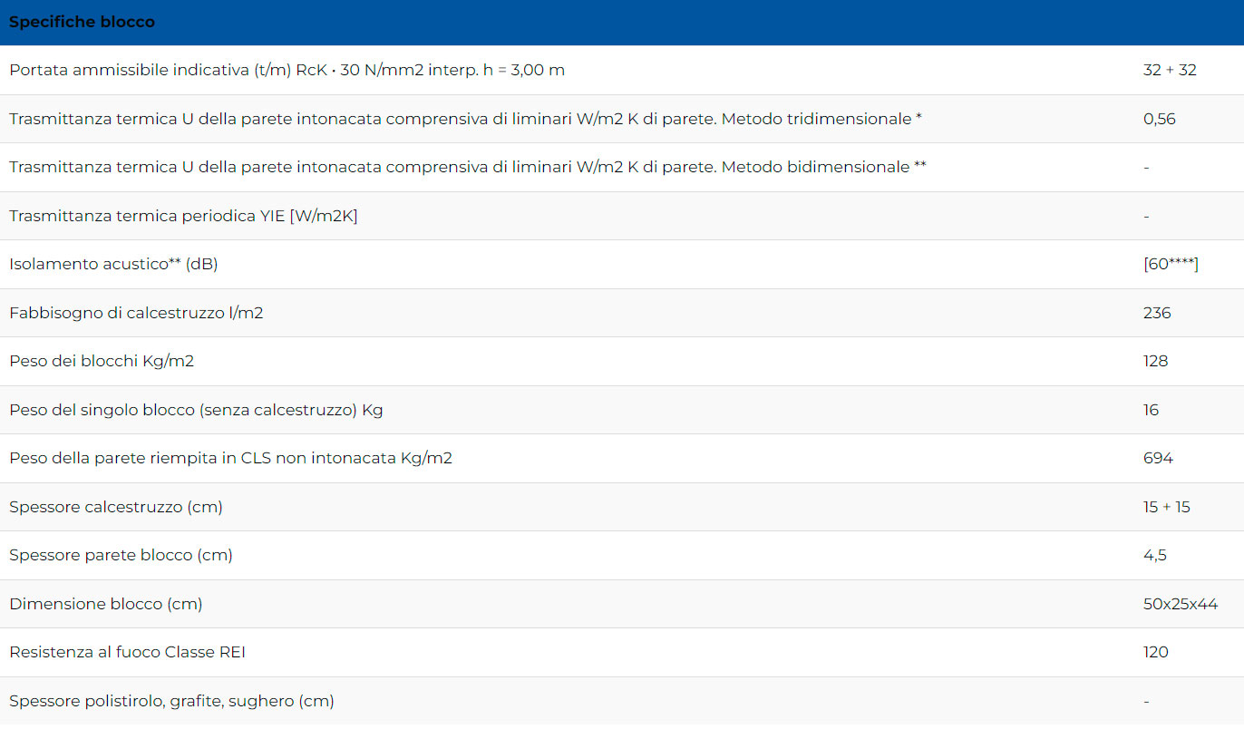Click the value '236'
Image resolution: width=1244 pixels, height=729 pixels.
coord(1157,313)
